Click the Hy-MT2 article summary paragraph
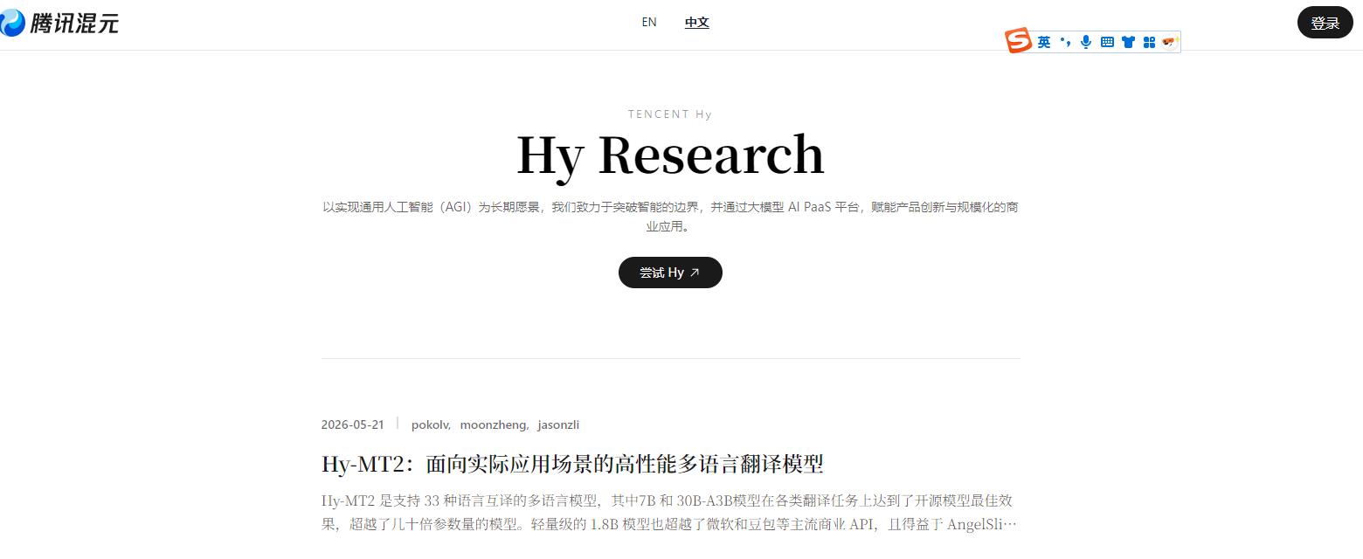 (x=669, y=513)
